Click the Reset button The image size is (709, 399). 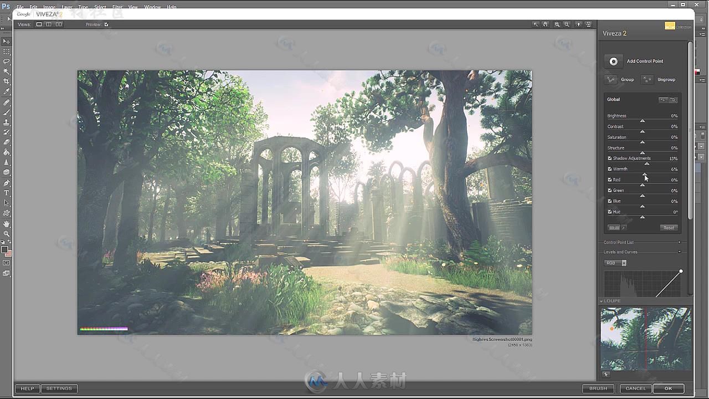(x=669, y=228)
